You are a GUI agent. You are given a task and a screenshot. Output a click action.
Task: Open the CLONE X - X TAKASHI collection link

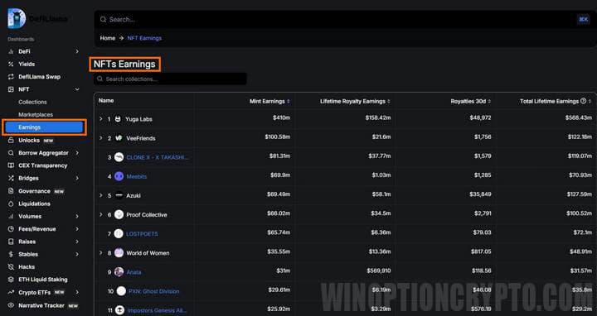[x=158, y=157]
